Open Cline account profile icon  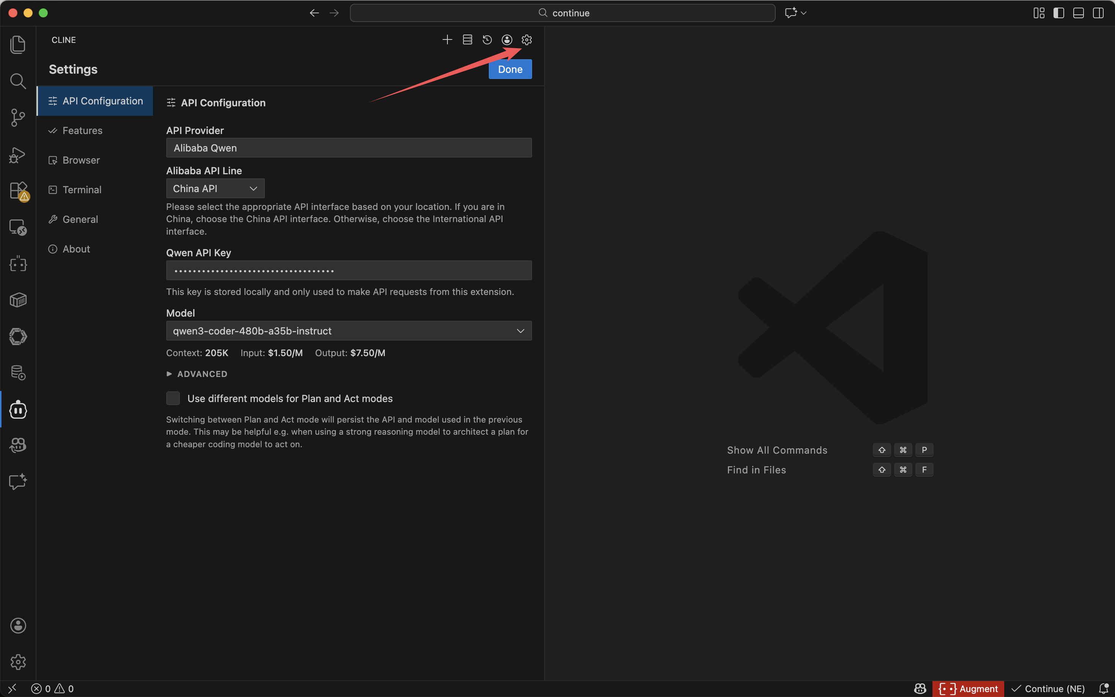[507, 40]
